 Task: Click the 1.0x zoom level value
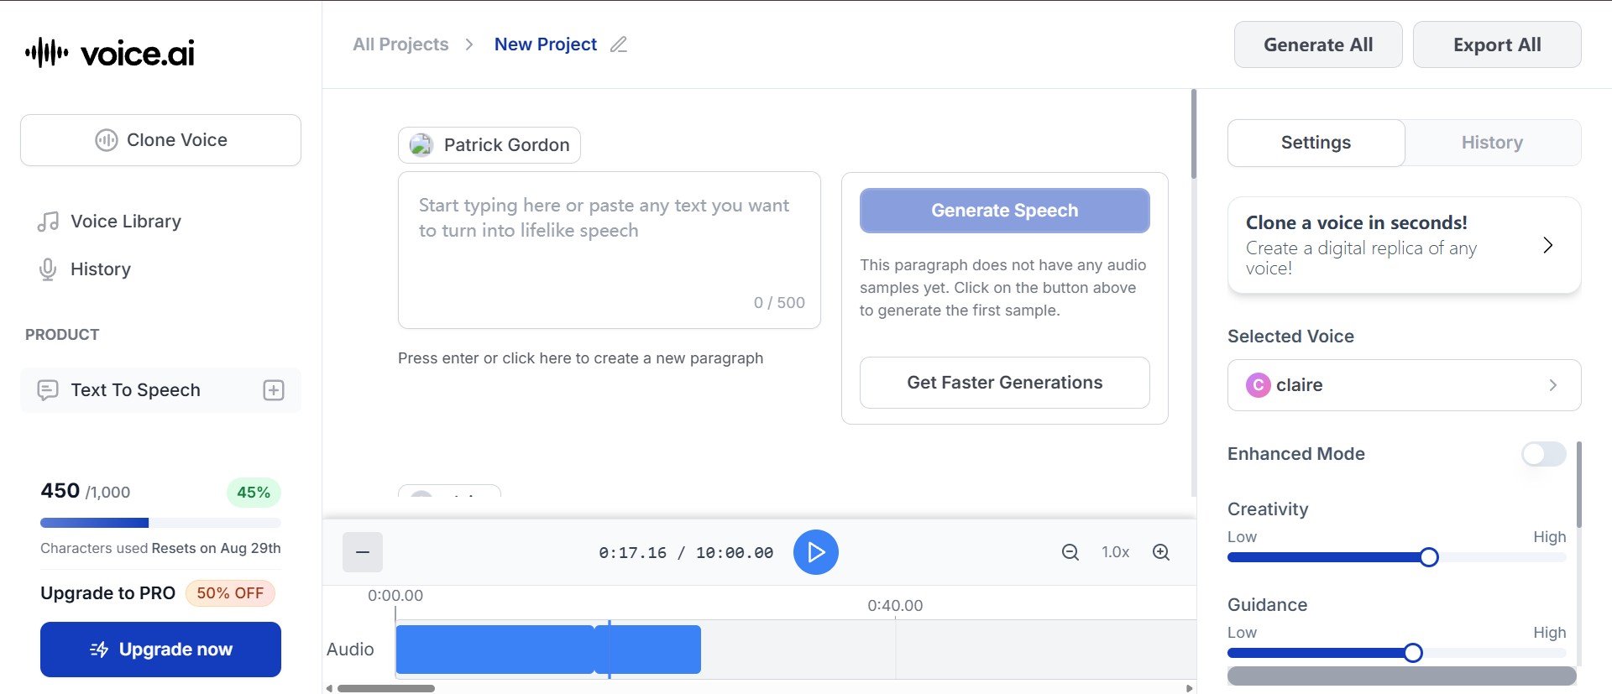coord(1116,552)
